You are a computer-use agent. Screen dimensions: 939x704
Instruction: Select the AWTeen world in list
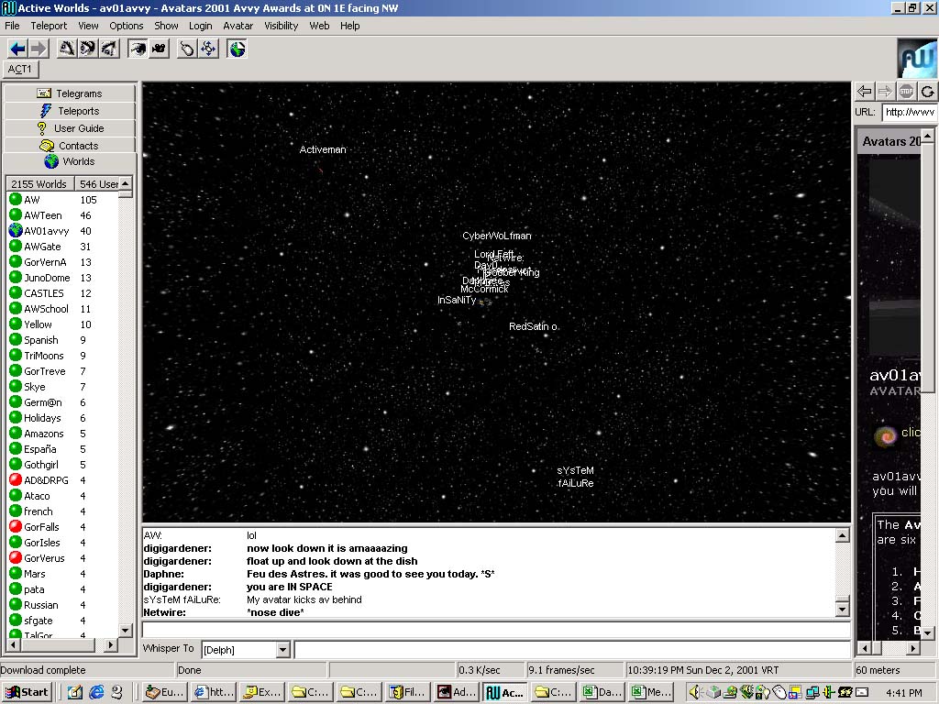(43, 215)
